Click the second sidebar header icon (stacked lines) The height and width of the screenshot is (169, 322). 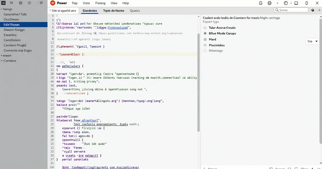coord(12,3)
